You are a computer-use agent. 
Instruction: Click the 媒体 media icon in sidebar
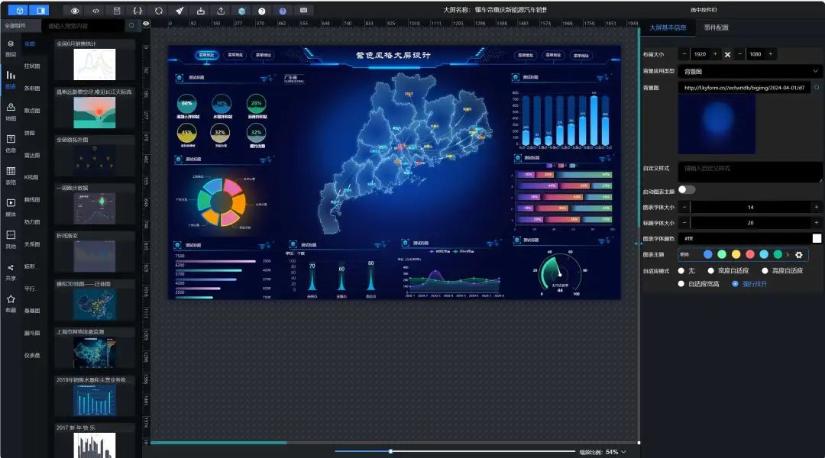click(x=11, y=207)
